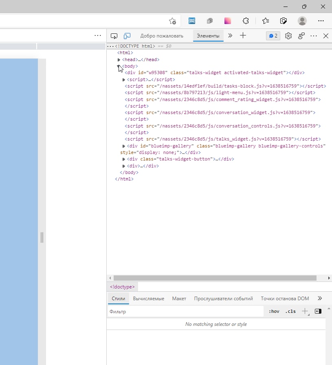Image resolution: width=332 pixels, height=365 pixels.
Task: Click the vertical pane splitter handle
Action: point(42,237)
